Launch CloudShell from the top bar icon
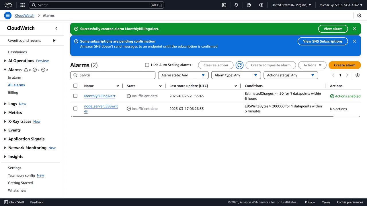 [224, 5]
